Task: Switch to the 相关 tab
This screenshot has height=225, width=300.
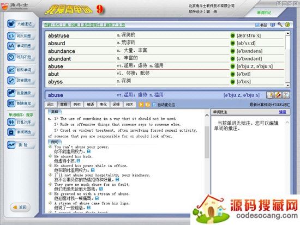Action: [x=129, y=105]
